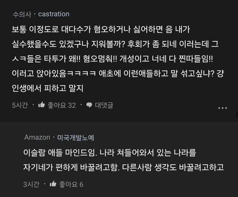The width and height of the screenshot is (238, 197).
Task: Click the Amazon company label
Action: click(x=37, y=137)
